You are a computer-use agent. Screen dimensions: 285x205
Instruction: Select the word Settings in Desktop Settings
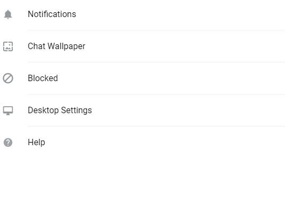[x=76, y=111]
